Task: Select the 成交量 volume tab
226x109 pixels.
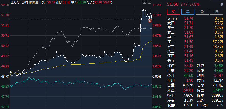Action: click(34, 2)
